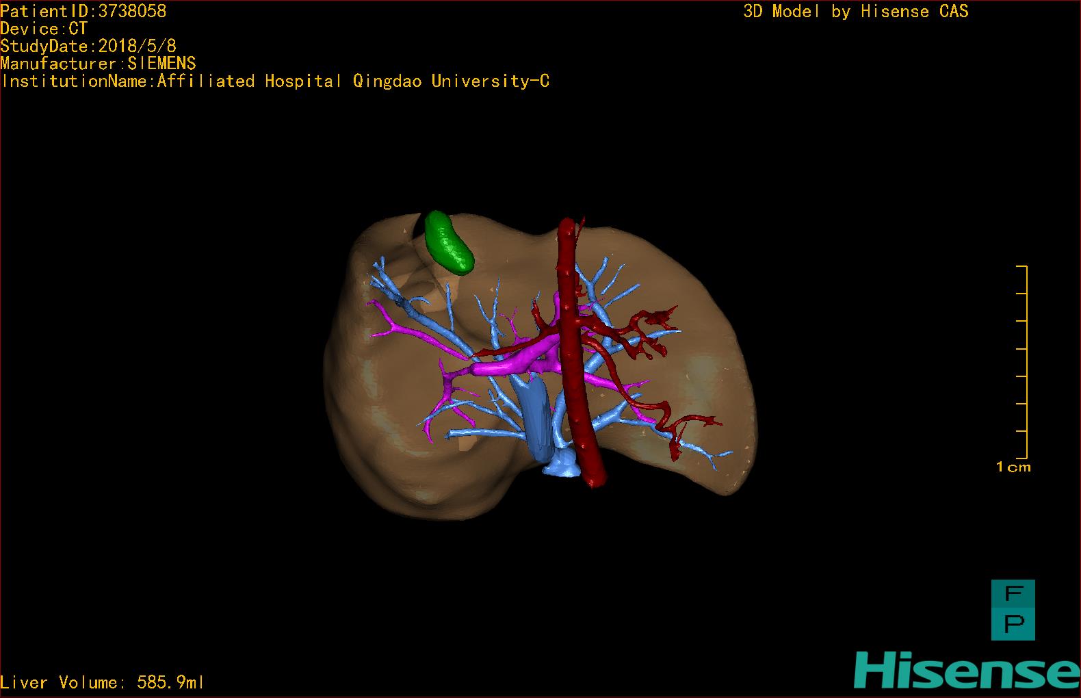Click the F face of orientation cube
This screenshot has height=698, width=1081.
pyautogui.click(x=1013, y=595)
